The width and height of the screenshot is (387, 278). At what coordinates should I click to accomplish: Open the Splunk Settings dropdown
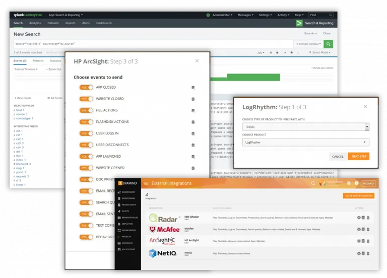tap(266, 15)
